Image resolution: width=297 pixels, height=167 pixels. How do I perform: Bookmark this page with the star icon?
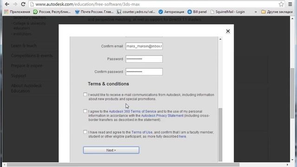(x=281, y=4)
